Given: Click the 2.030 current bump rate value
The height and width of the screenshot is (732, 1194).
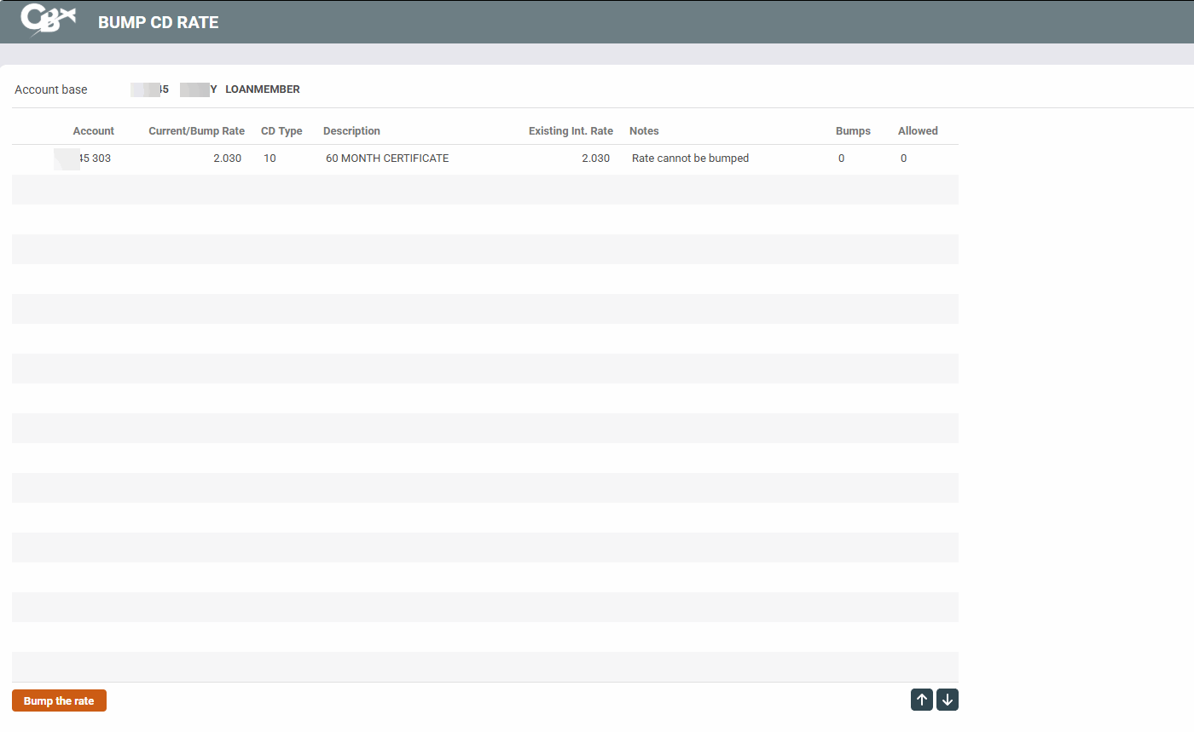Looking at the screenshot, I should [227, 159].
